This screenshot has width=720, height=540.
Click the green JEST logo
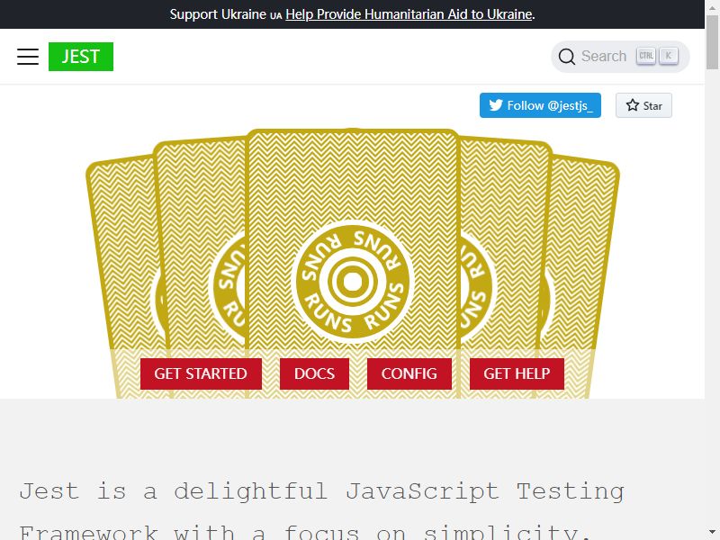click(81, 57)
